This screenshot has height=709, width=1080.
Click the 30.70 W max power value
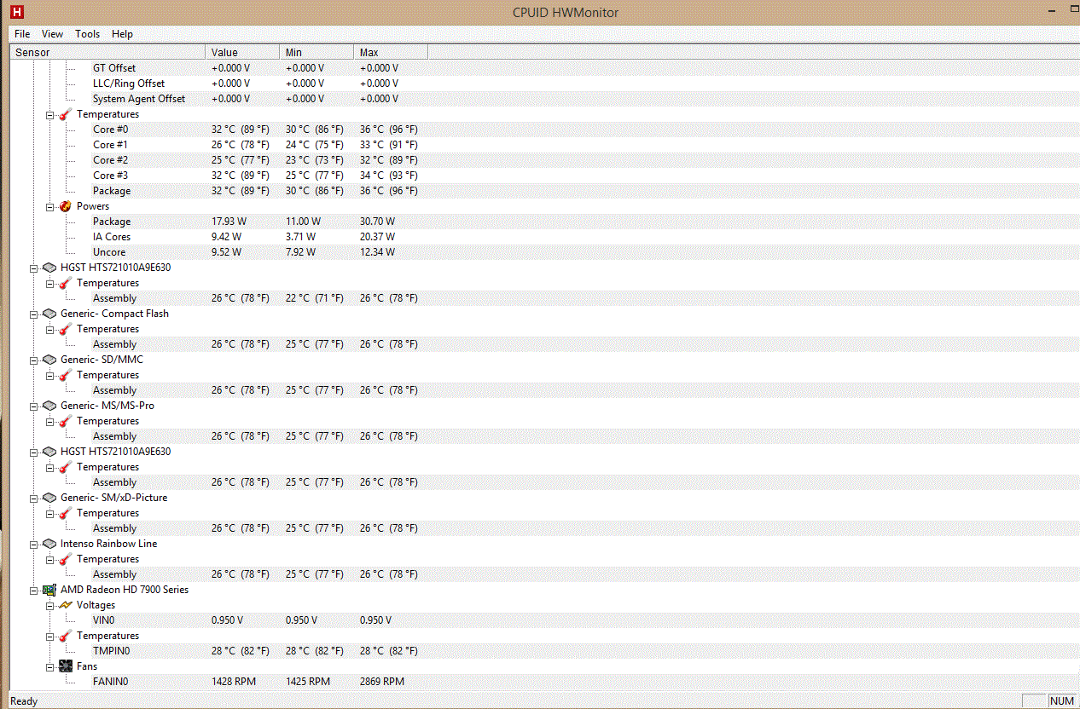(376, 222)
